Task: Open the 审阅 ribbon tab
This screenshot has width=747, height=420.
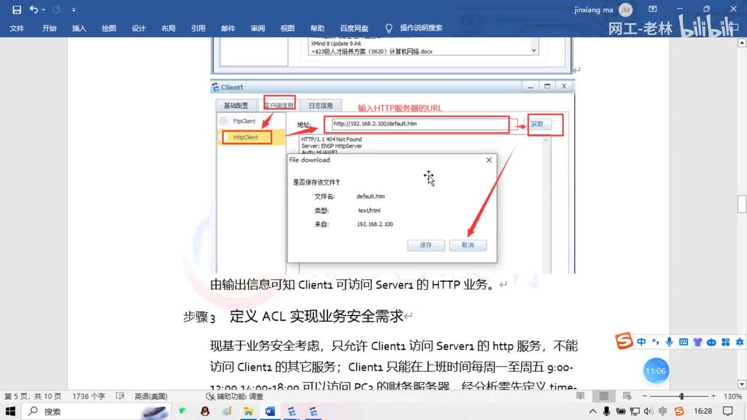Action: [257, 28]
